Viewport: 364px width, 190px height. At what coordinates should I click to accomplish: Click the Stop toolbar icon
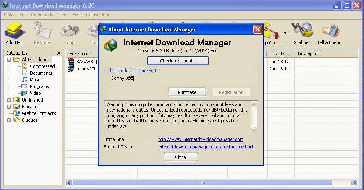[70, 33]
